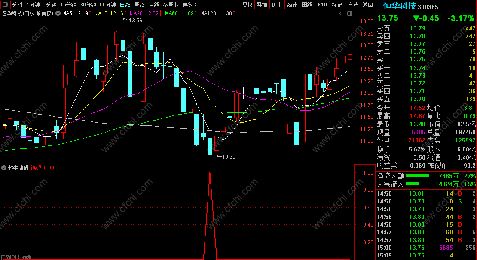Click the 15:09 tick trade row
477x260 pixels.
pyautogui.click(x=426, y=255)
